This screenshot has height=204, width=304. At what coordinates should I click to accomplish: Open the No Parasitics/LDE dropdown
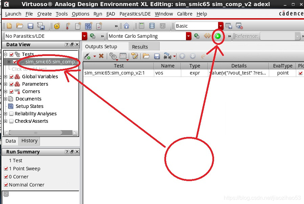point(85,36)
